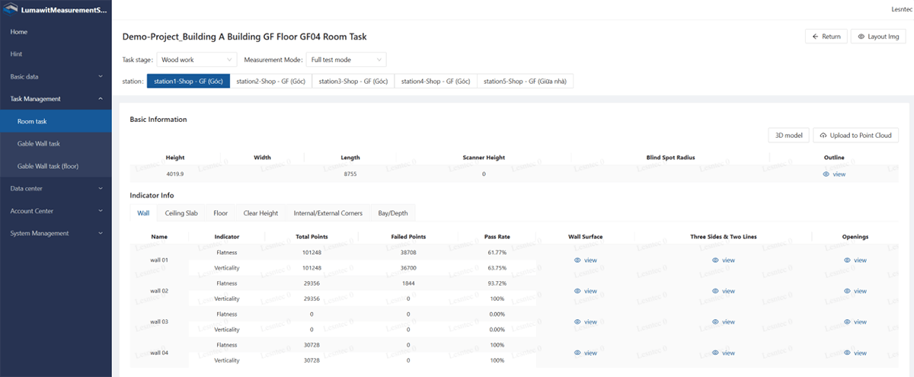Click the LumawitMeasurement logo icon

[11, 10]
